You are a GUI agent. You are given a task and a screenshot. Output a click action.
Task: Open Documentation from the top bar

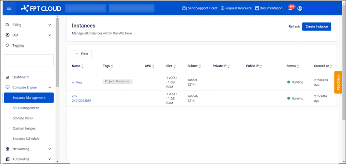pos(268,8)
